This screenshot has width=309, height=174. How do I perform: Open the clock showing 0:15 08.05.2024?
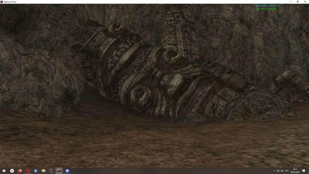[x=295, y=171]
